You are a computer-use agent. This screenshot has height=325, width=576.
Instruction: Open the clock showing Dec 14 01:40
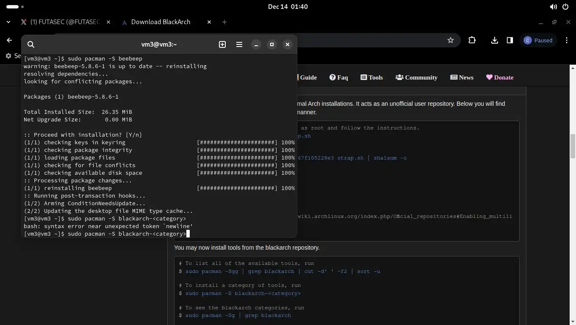288,7
